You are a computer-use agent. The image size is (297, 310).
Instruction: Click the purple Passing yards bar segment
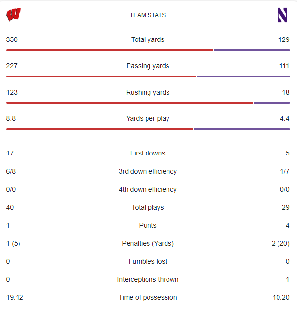click(243, 76)
